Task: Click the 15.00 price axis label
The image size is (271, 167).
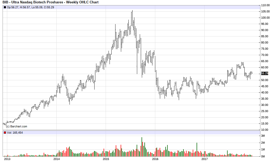Action: coord(265,124)
